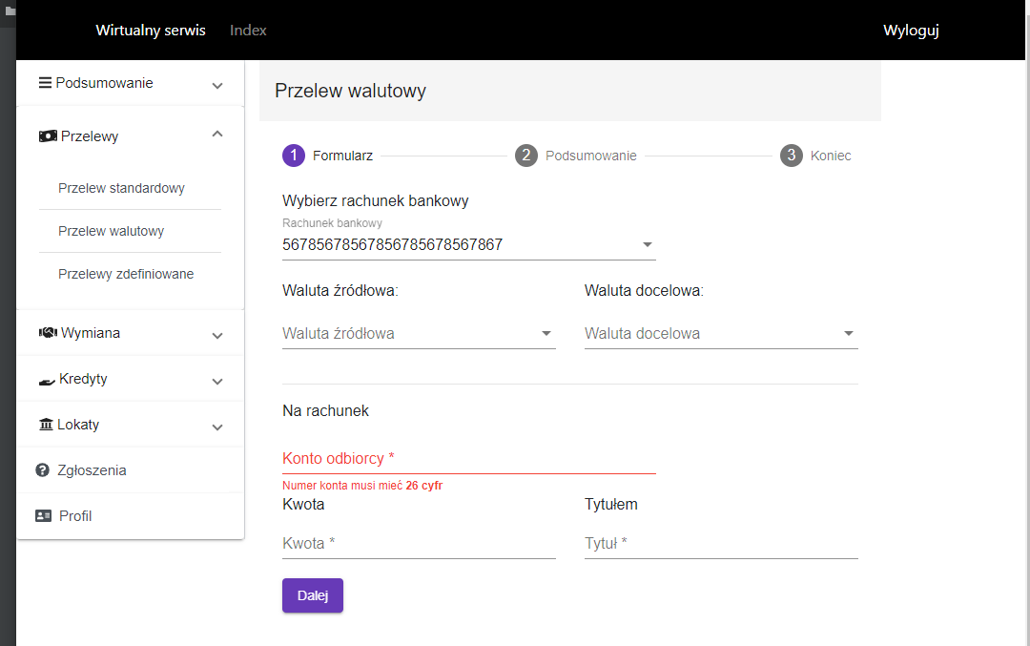Click the step 2 Podsumowanie circle
The height and width of the screenshot is (646, 1030).
pos(526,156)
